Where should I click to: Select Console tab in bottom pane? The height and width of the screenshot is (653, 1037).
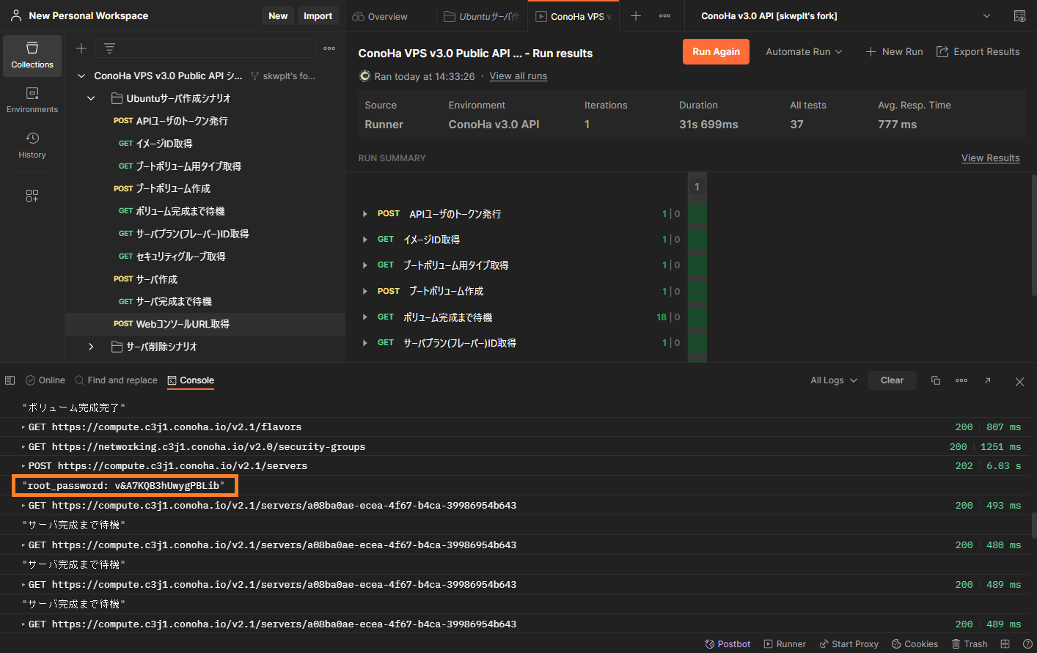tap(191, 380)
